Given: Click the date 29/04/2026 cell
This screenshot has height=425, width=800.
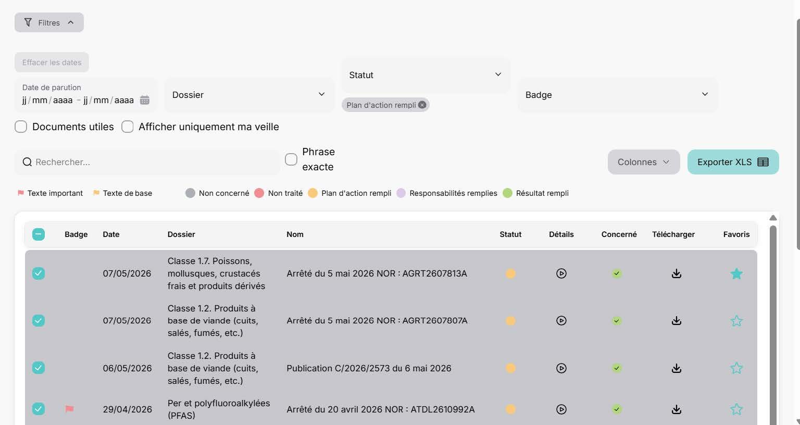Looking at the screenshot, I should coord(127,409).
